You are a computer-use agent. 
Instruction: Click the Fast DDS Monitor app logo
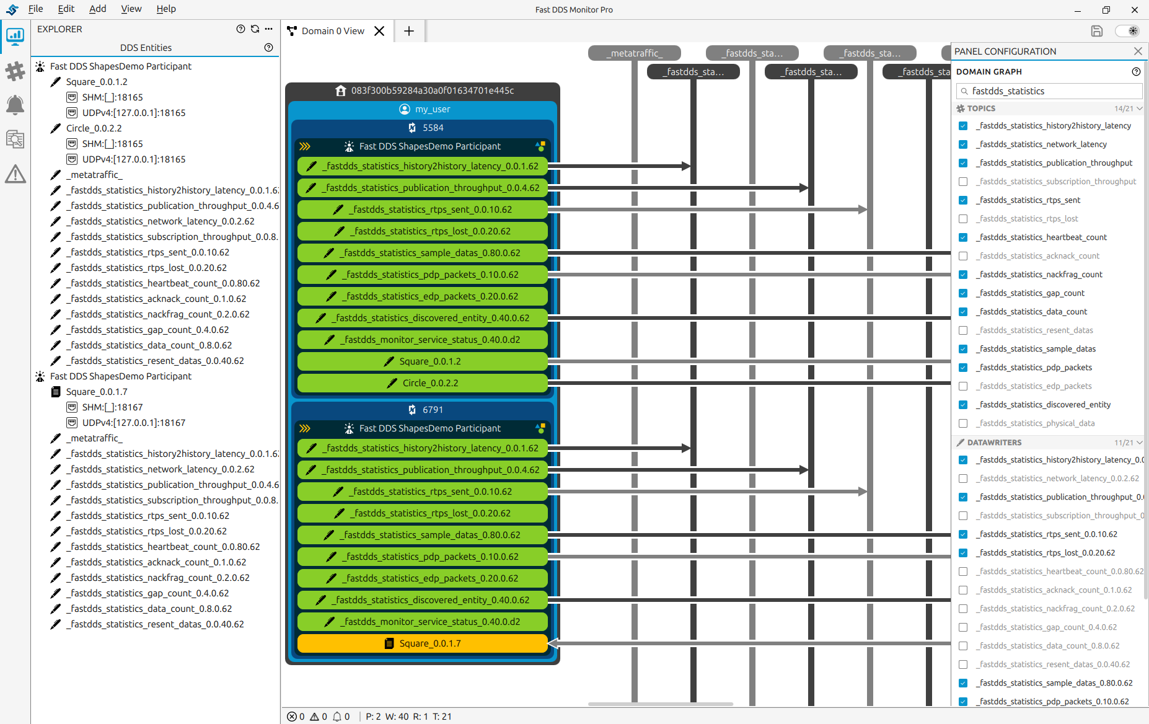[x=12, y=9]
